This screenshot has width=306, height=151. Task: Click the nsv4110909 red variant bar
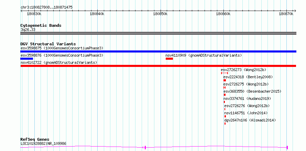(x=169, y=59)
